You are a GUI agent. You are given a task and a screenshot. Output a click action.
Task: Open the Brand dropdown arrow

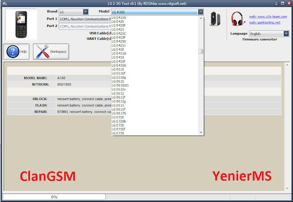86,12
